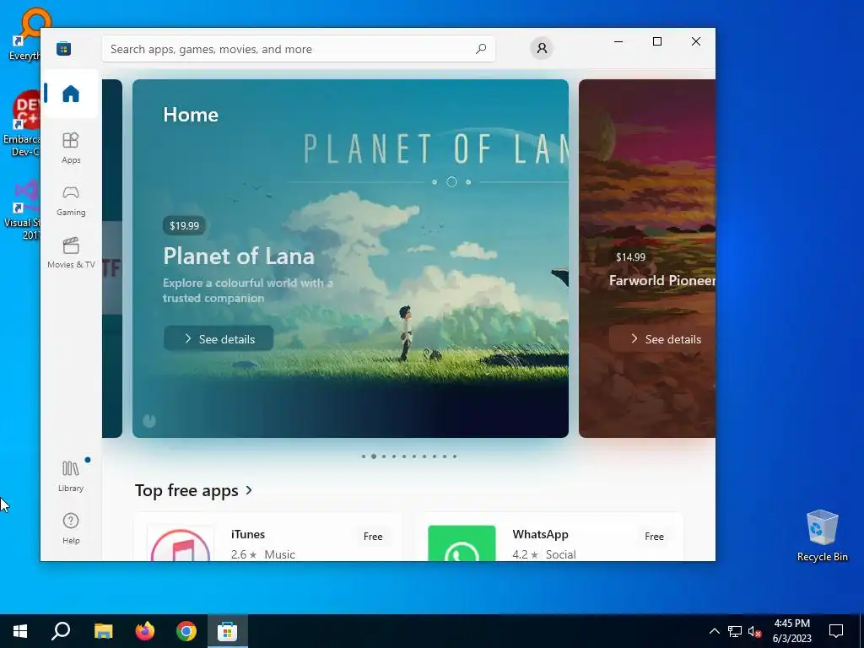Screen dimensions: 864x648
Task: Maximize the Microsoft Store window
Action: pyautogui.click(x=656, y=41)
